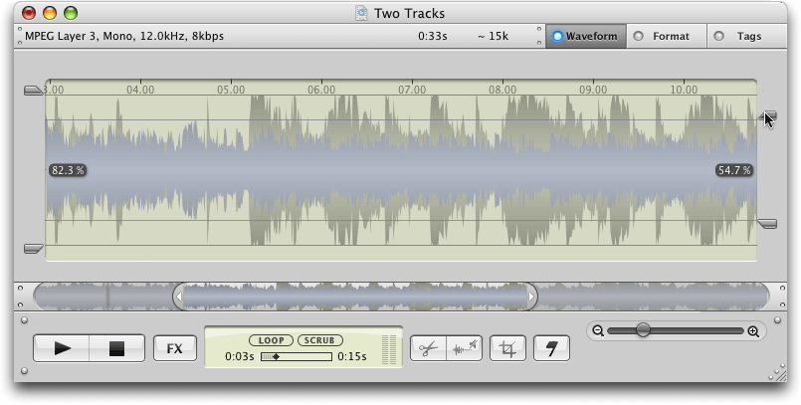Click the zoom in magnifier icon
801x405 pixels.
[753, 331]
